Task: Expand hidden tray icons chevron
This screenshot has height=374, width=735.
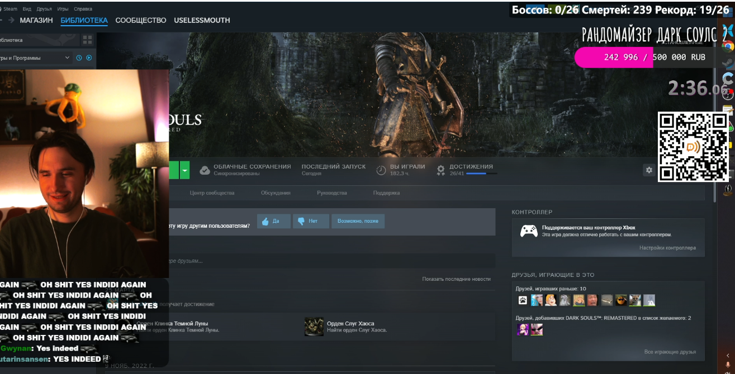Action: [x=728, y=356]
